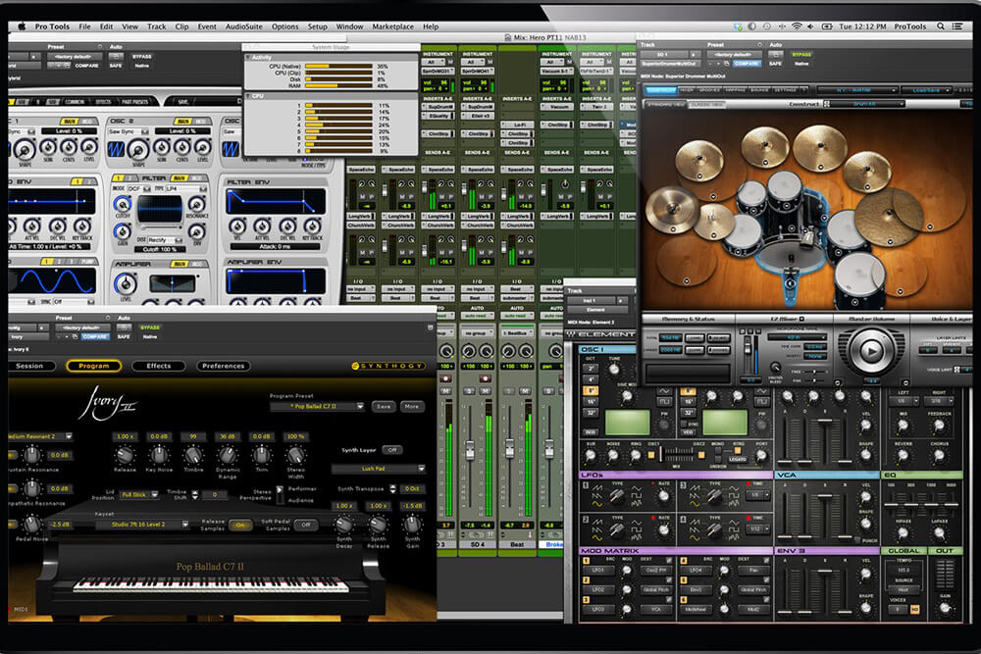Open Program Preset Pop Ballad C7 dropdown
Viewport: 981px width, 654px height.
(317, 406)
